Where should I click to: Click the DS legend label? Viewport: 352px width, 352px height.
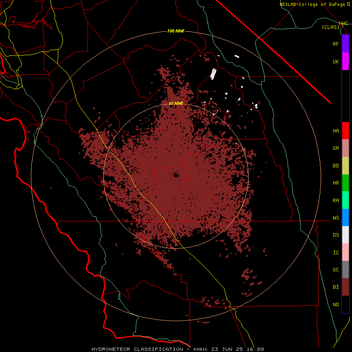[x=336, y=235]
